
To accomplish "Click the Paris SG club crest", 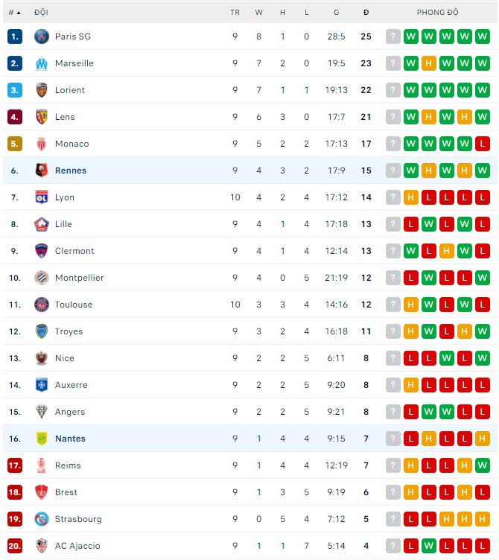I will pos(42,36).
